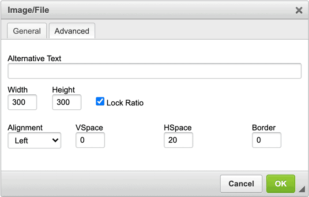Confirm the settings with the green OK button

coord(281,184)
